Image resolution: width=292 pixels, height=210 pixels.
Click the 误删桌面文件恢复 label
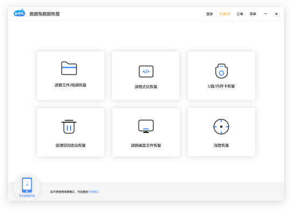coord(146,145)
